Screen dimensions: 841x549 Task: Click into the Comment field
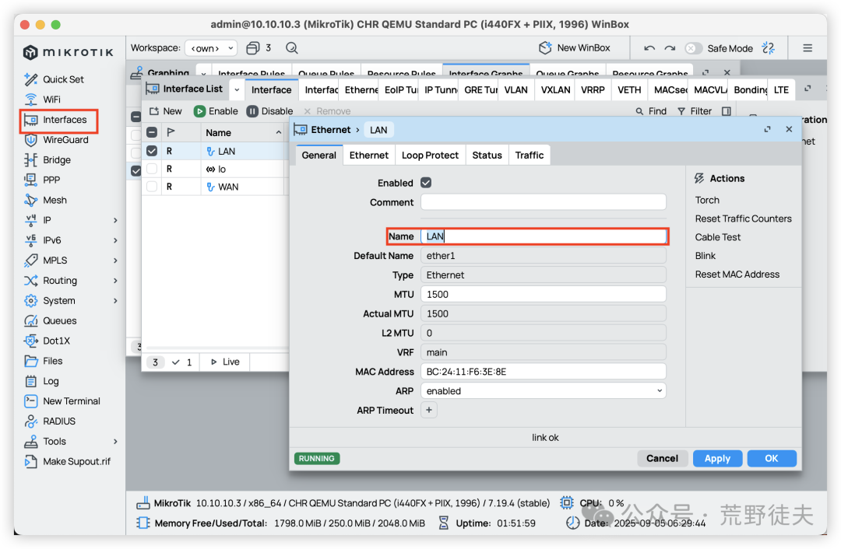point(544,202)
